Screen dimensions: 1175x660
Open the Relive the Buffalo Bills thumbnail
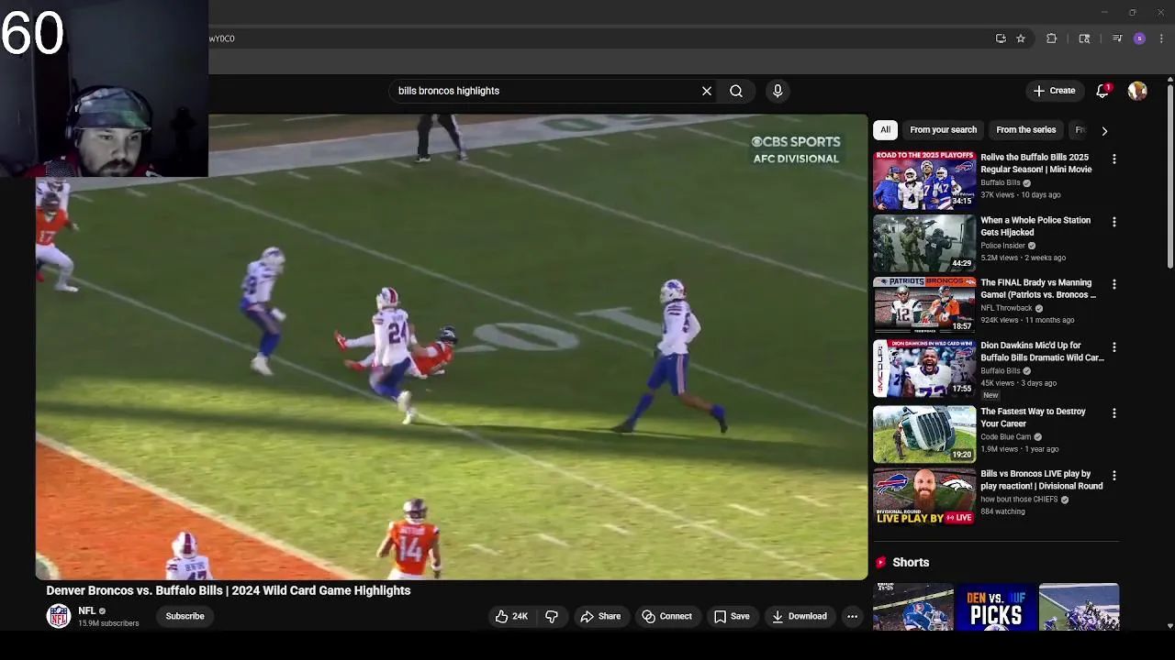click(923, 180)
